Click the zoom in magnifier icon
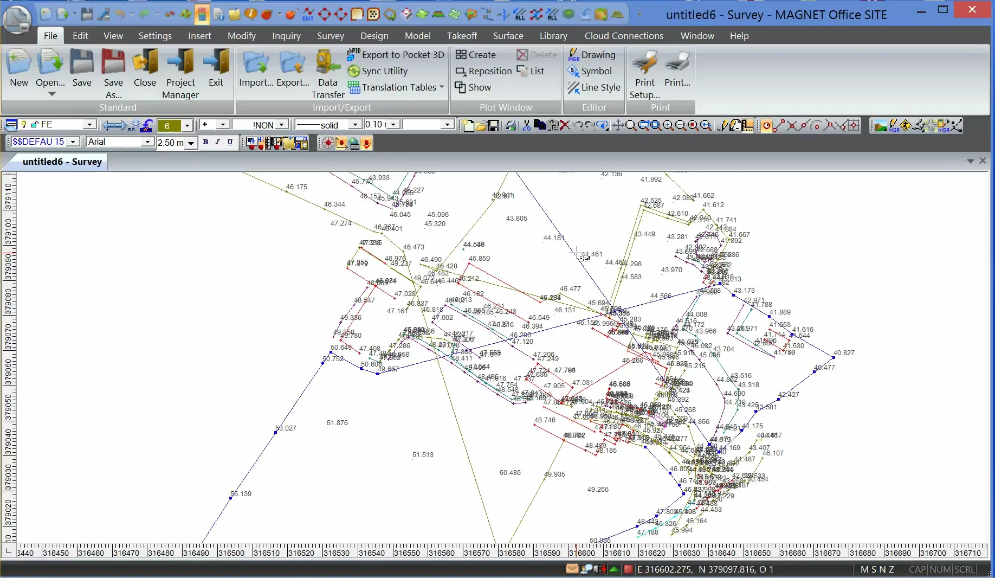The height and width of the screenshot is (578, 995). pyautogui.click(x=668, y=126)
